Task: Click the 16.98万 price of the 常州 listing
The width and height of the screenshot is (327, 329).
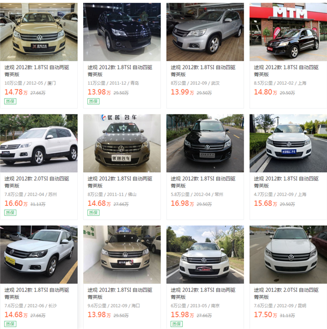Action: (x=182, y=203)
